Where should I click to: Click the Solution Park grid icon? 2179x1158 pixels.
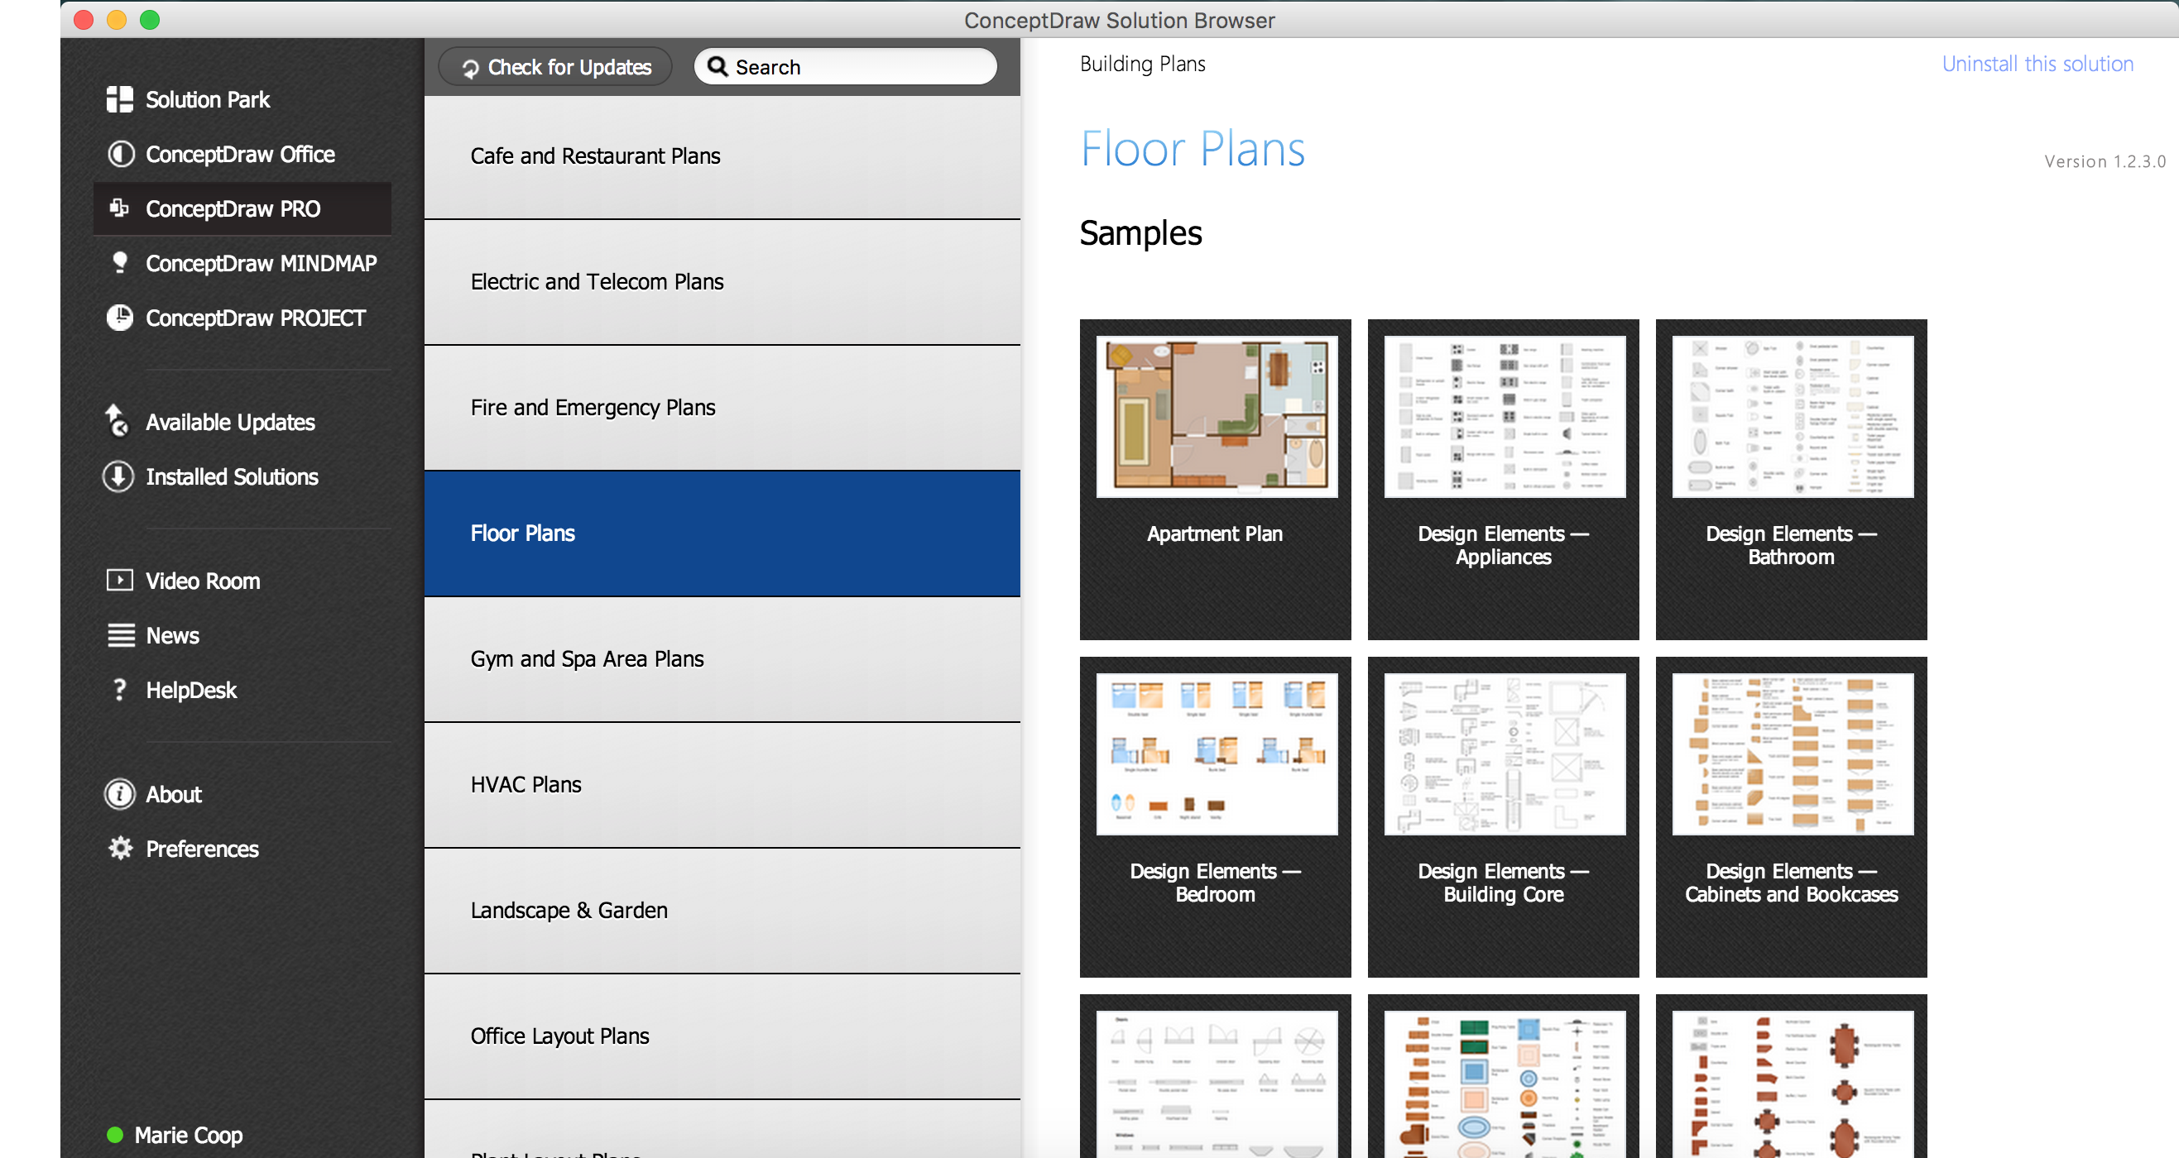[119, 99]
